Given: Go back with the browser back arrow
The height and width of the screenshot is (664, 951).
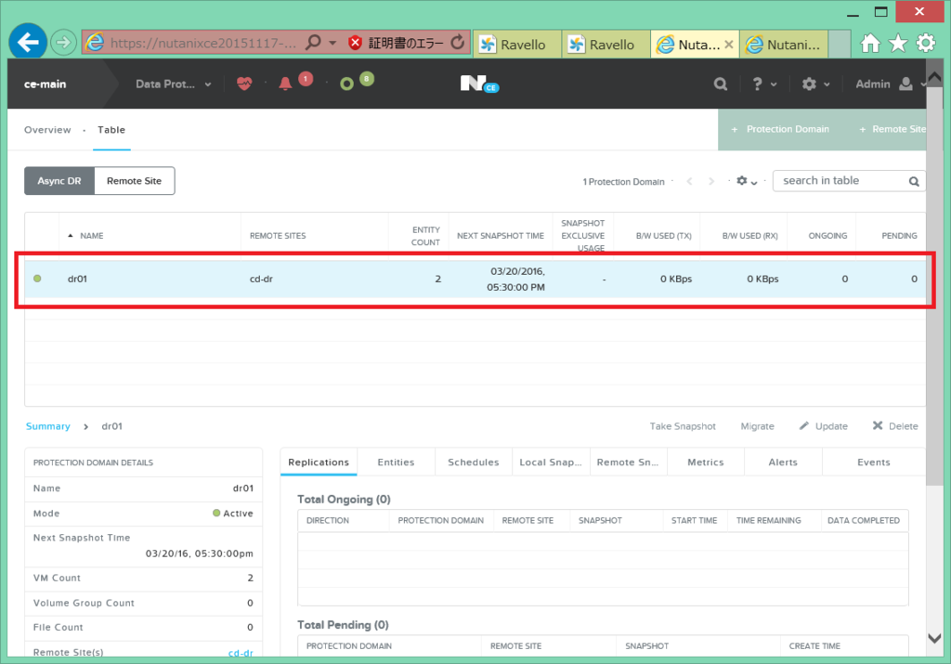Looking at the screenshot, I should point(28,43).
